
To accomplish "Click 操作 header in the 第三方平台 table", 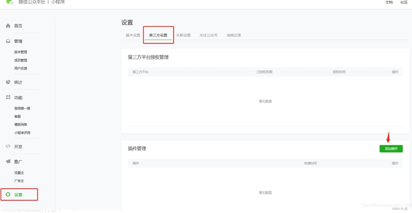I will [x=395, y=72].
